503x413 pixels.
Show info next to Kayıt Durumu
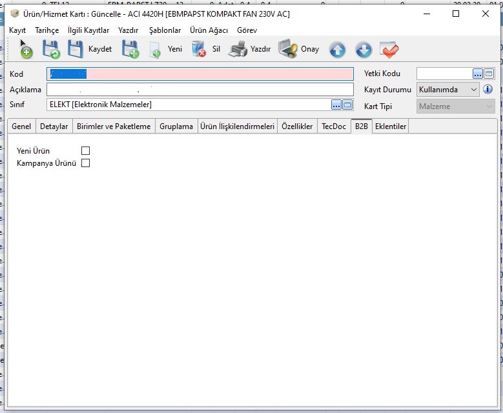(x=488, y=90)
